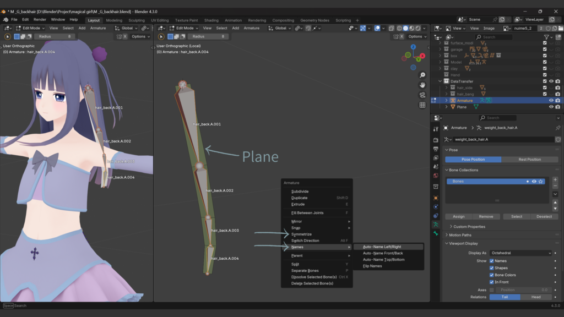Open the Display As Octahedral dropdown
564x317 pixels.
point(522,253)
